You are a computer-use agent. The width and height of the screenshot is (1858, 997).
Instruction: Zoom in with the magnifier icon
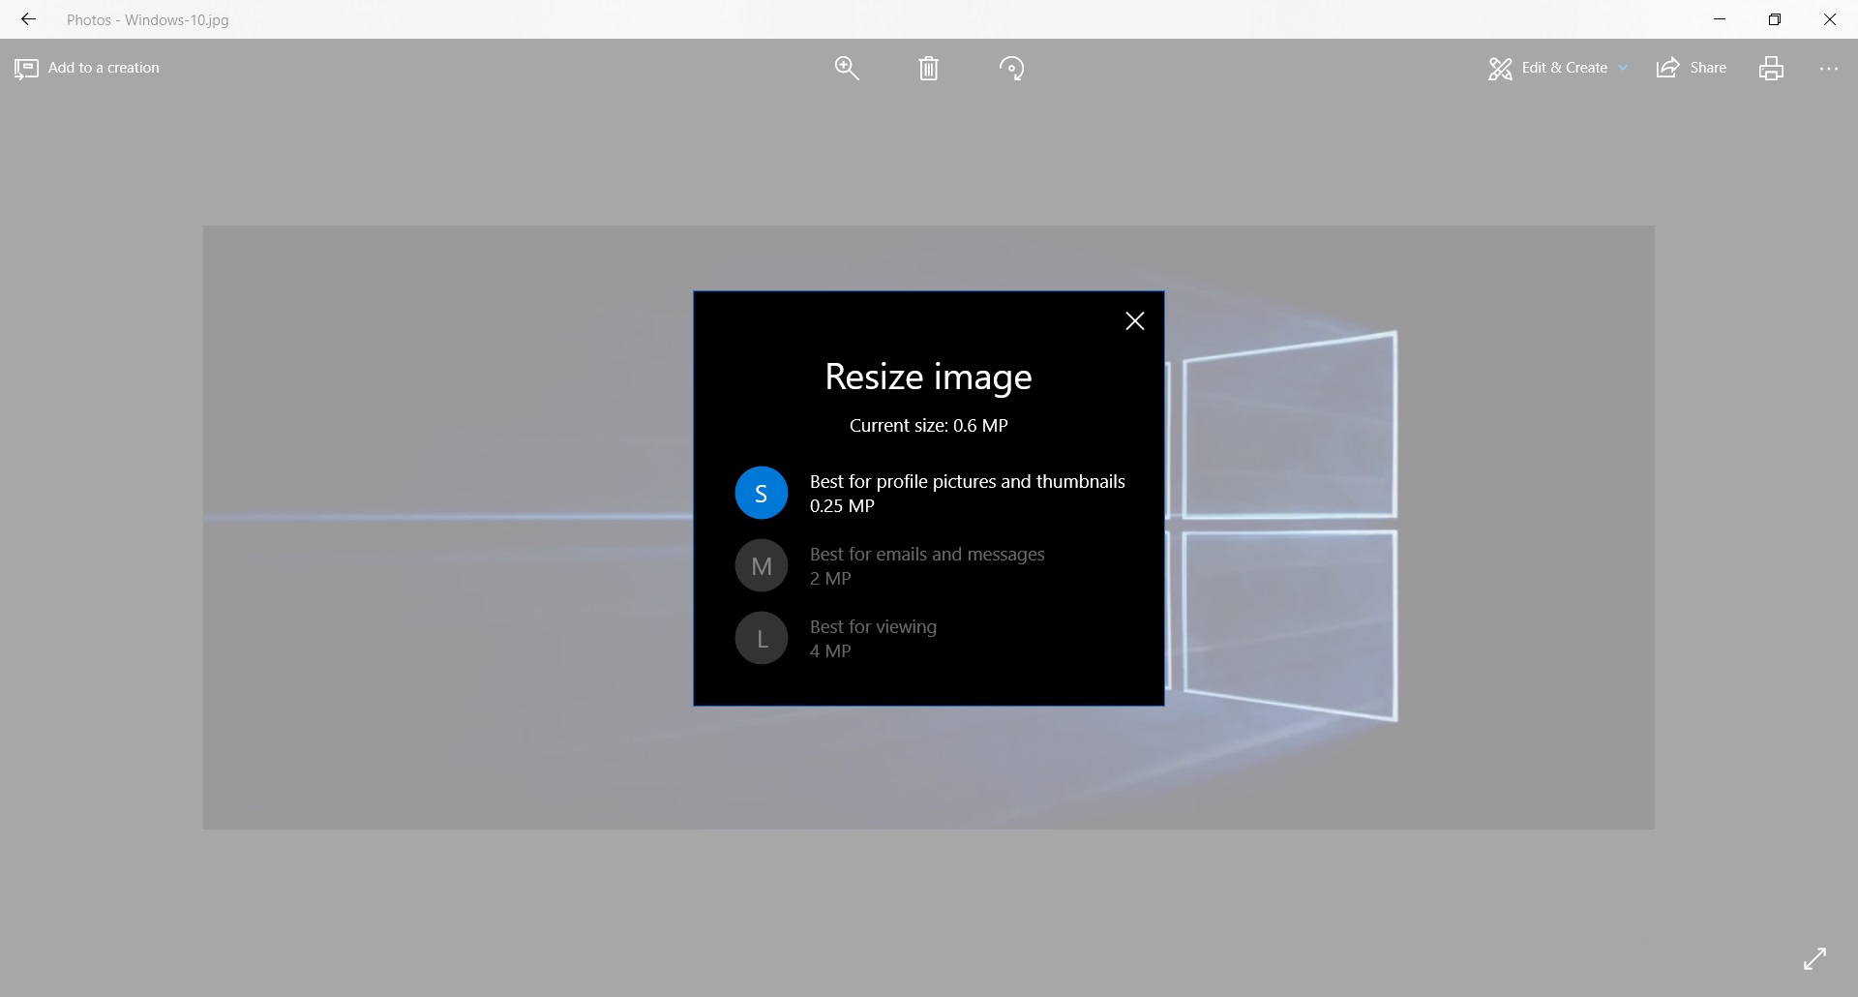point(847,68)
